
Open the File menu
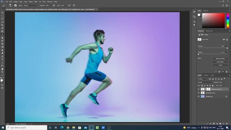7,1
